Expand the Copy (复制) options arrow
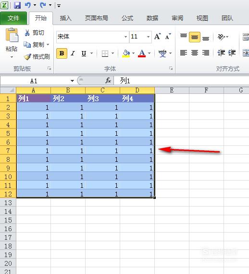The height and width of the screenshot is (274, 249). tap(48, 45)
